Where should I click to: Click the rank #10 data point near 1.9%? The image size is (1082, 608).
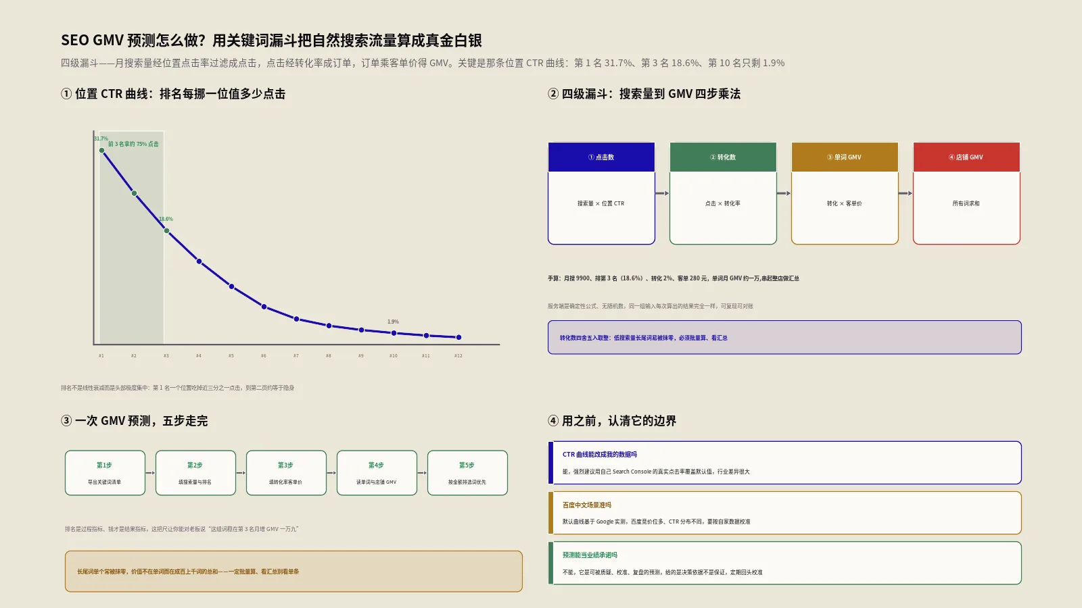click(394, 332)
